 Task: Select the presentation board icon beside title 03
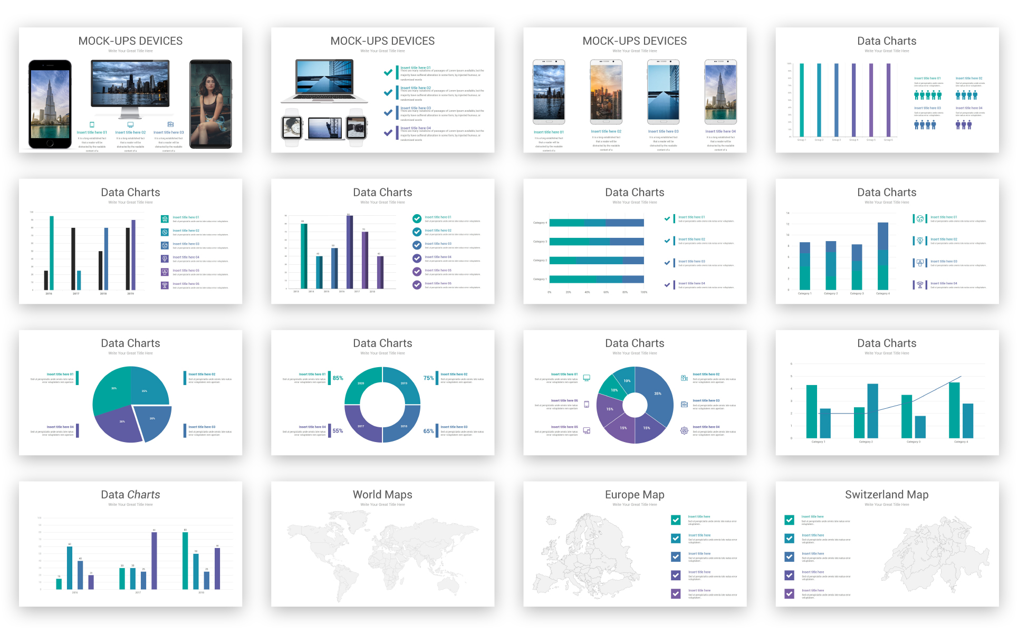click(x=920, y=263)
